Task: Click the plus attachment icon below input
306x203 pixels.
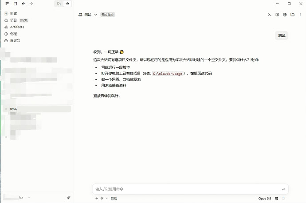Action: click(97, 198)
